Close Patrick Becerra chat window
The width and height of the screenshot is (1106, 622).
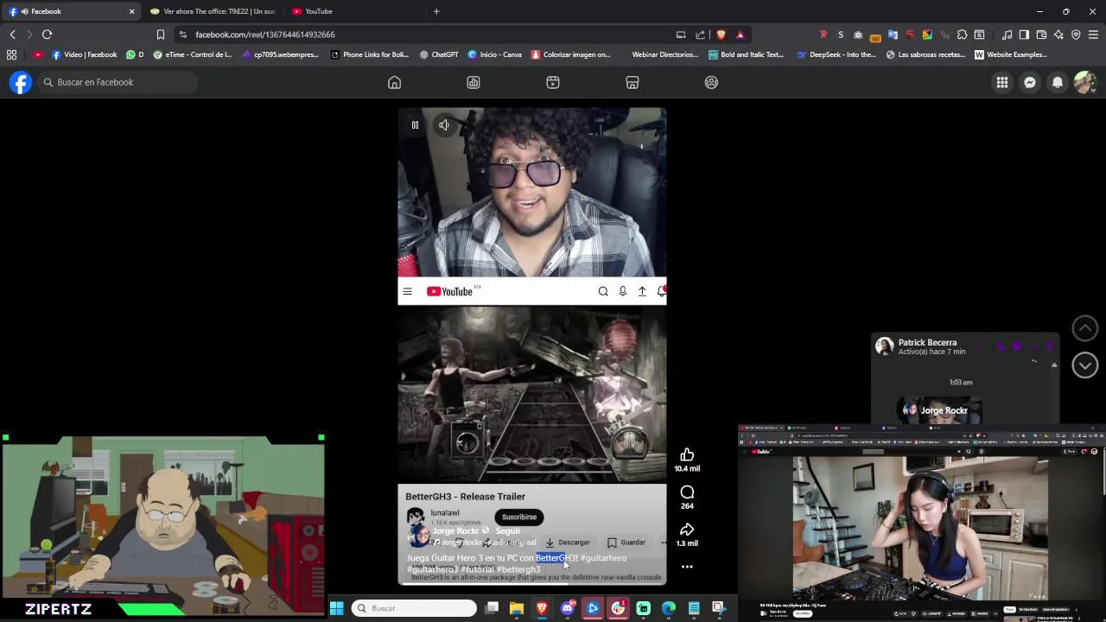click(1050, 346)
